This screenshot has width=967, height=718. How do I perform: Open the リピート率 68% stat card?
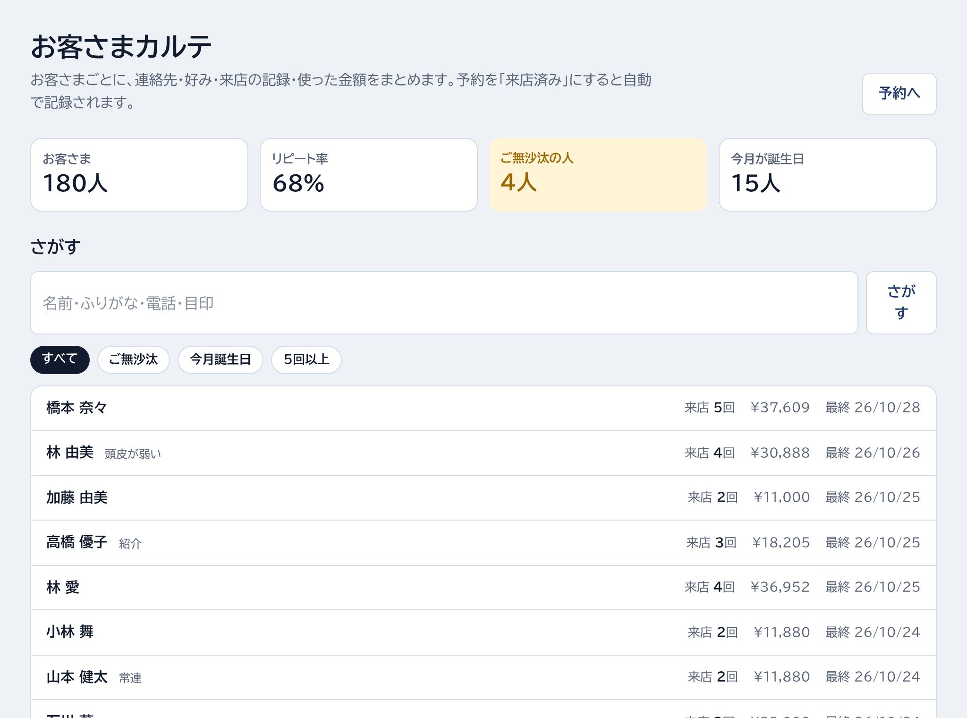[369, 175]
